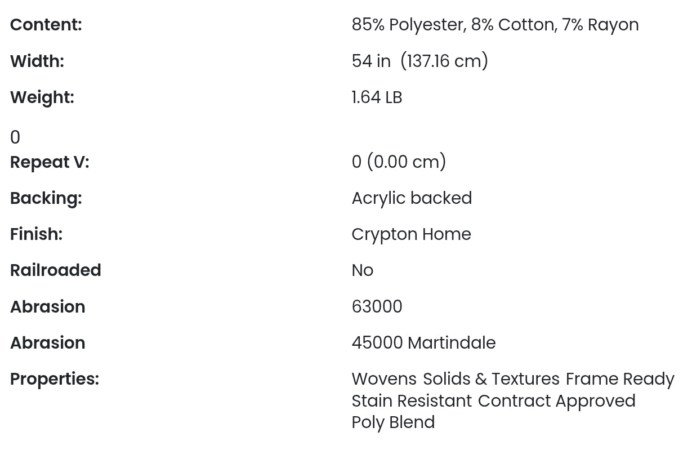Select the Poly Blend property tag

(393, 422)
